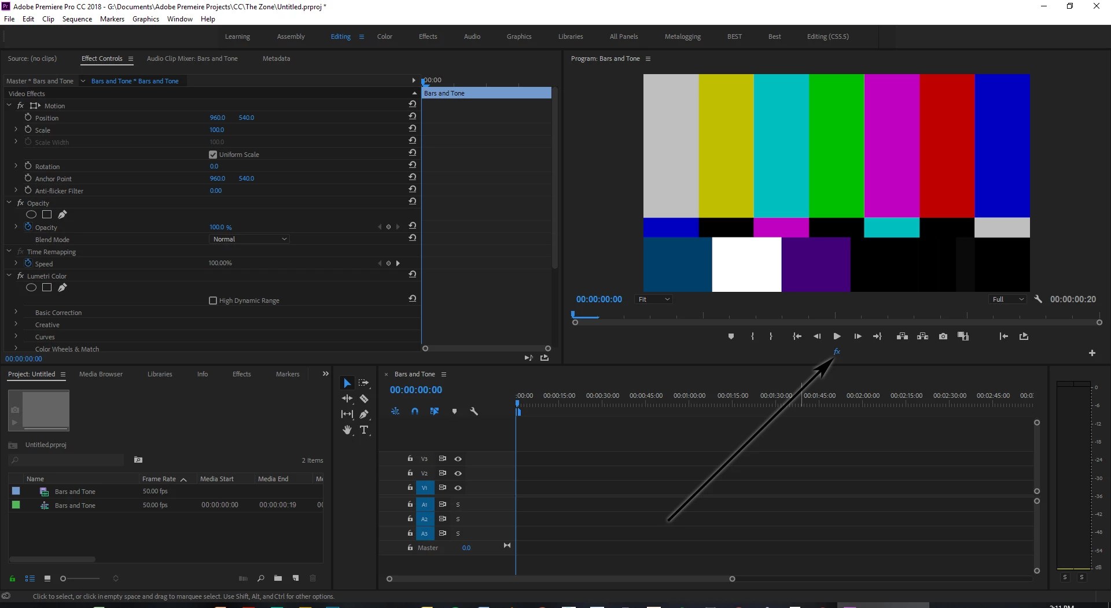Select the Selection tool arrow
The height and width of the screenshot is (608, 1111).
tap(347, 383)
